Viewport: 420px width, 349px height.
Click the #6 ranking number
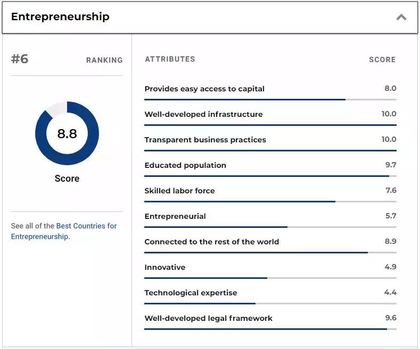(20, 59)
